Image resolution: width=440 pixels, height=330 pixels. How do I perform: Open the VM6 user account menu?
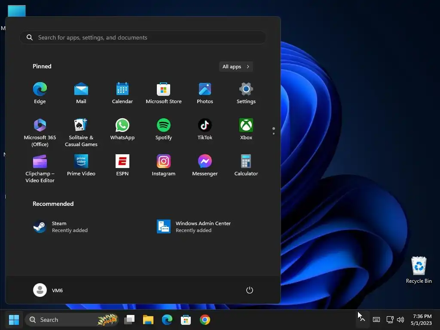[48, 290]
